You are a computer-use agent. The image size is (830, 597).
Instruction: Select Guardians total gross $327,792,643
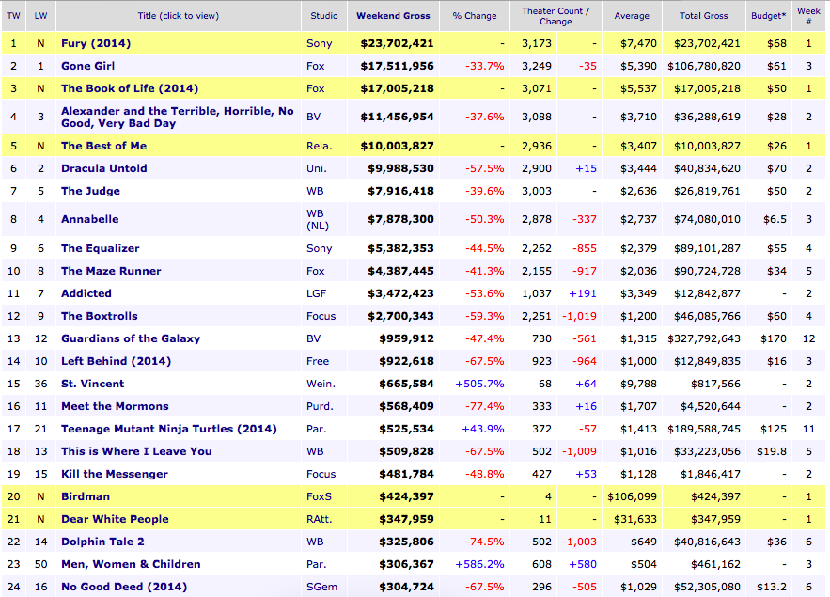click(704, 338)
